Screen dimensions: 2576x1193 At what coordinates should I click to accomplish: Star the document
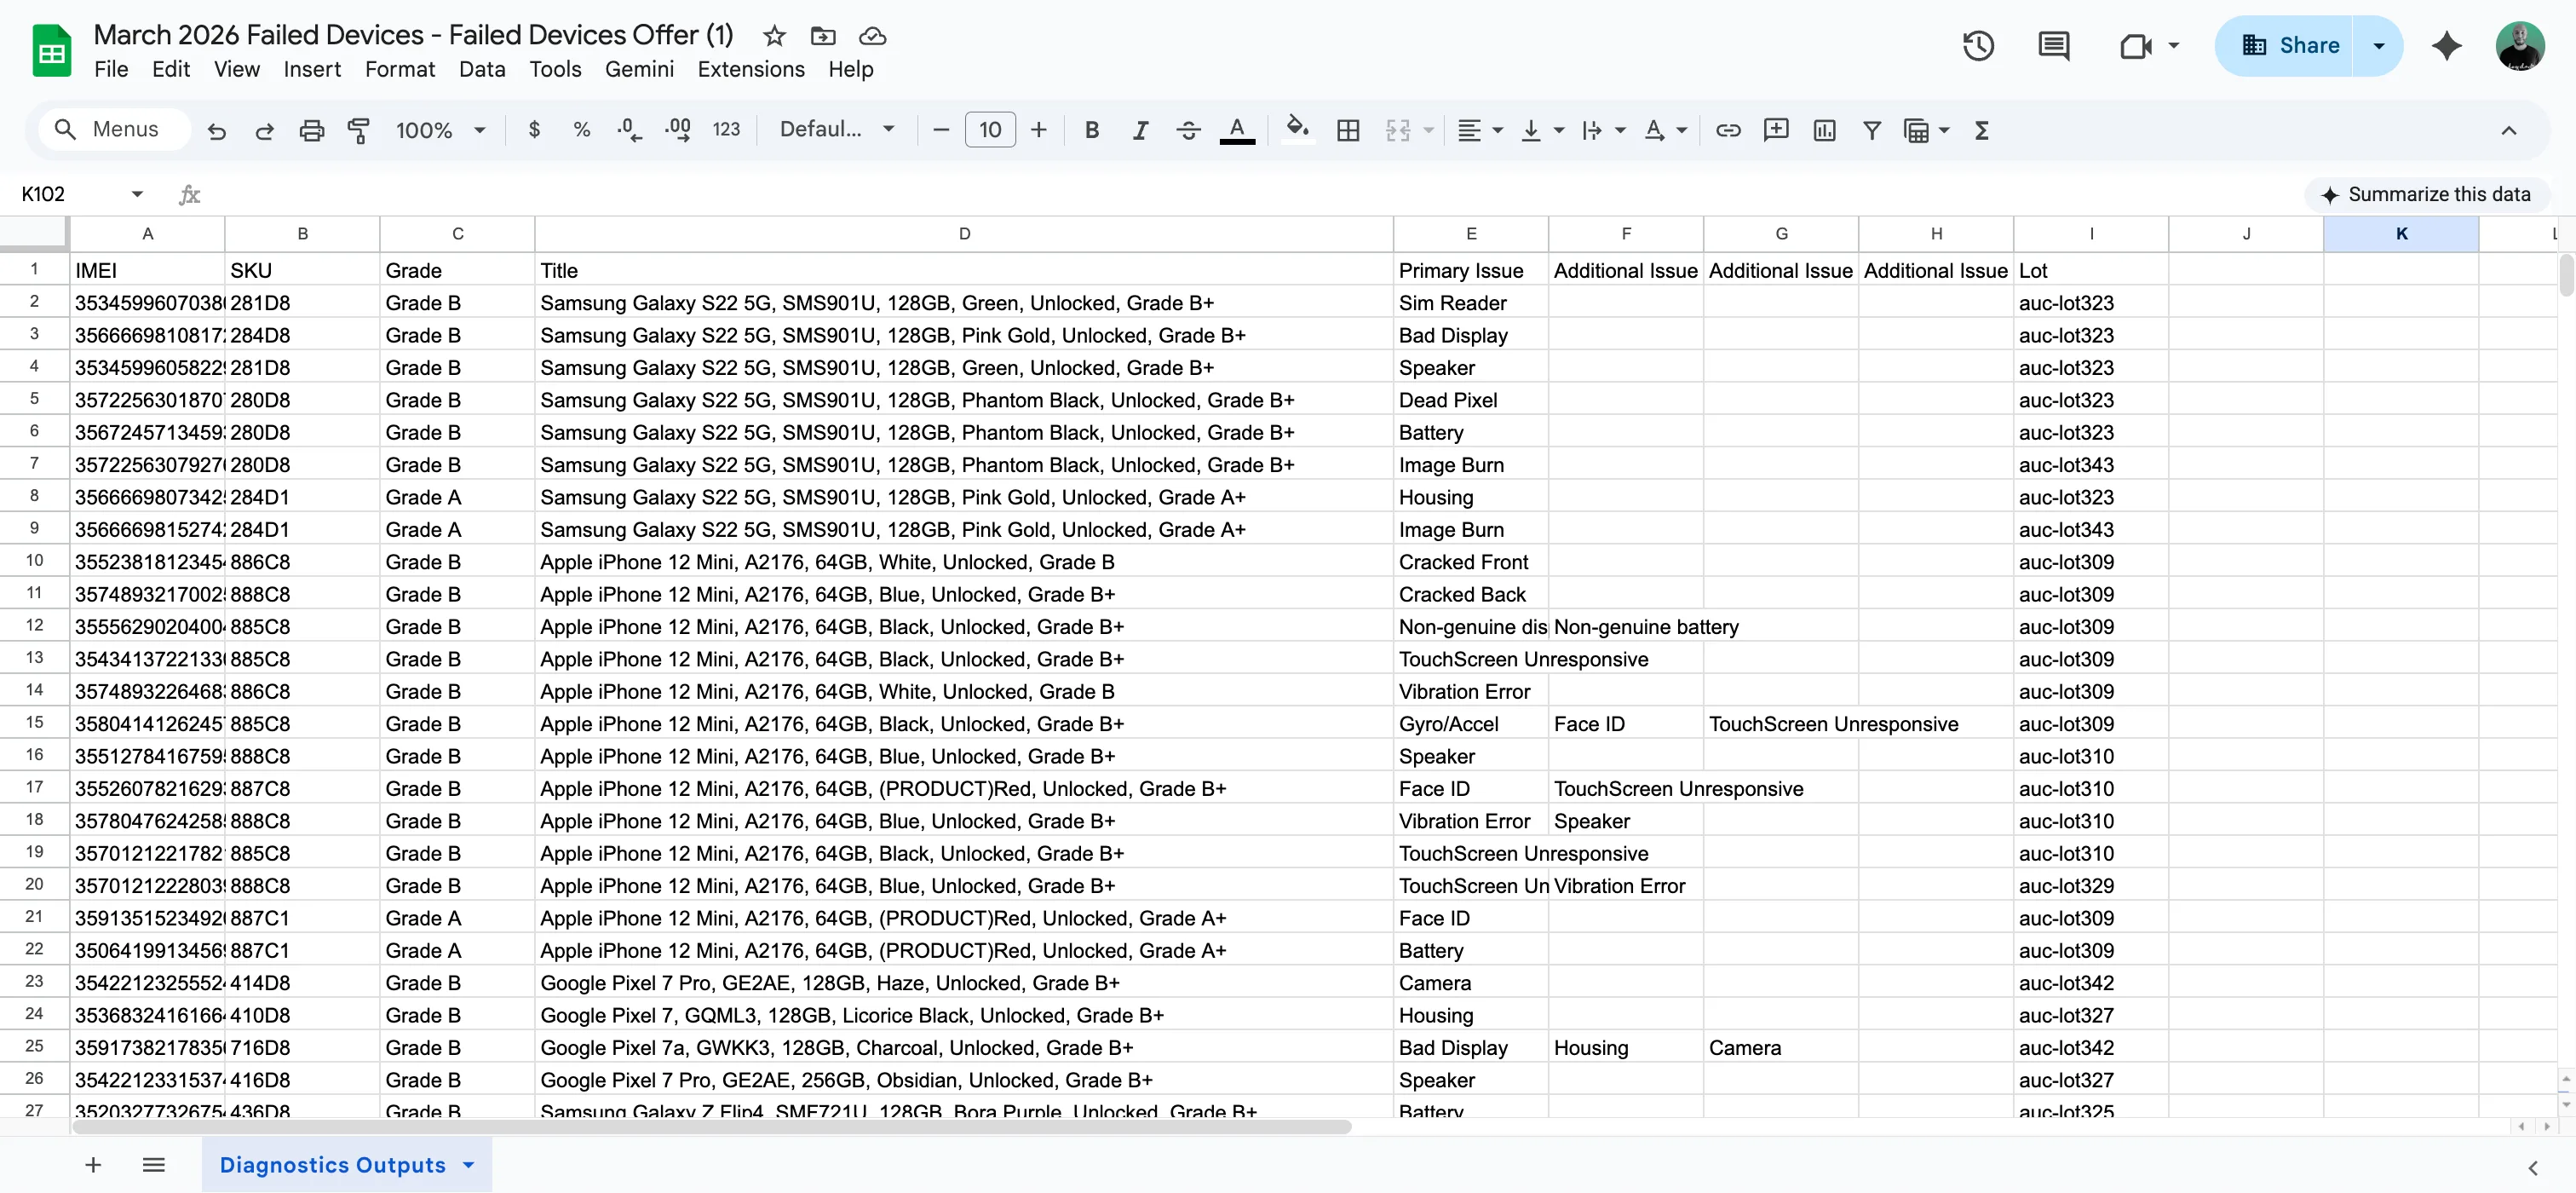[774, 36]
